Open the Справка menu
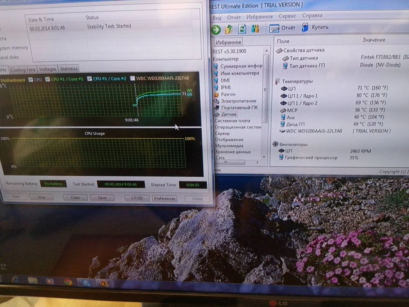Image resolution: width=409 pixels, height=307 pixels. click(x=312, y=16)
